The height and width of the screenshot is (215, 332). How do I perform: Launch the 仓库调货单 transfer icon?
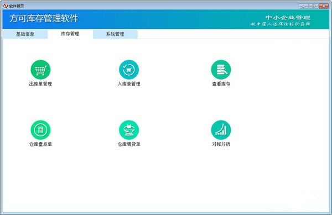[129, 130]
